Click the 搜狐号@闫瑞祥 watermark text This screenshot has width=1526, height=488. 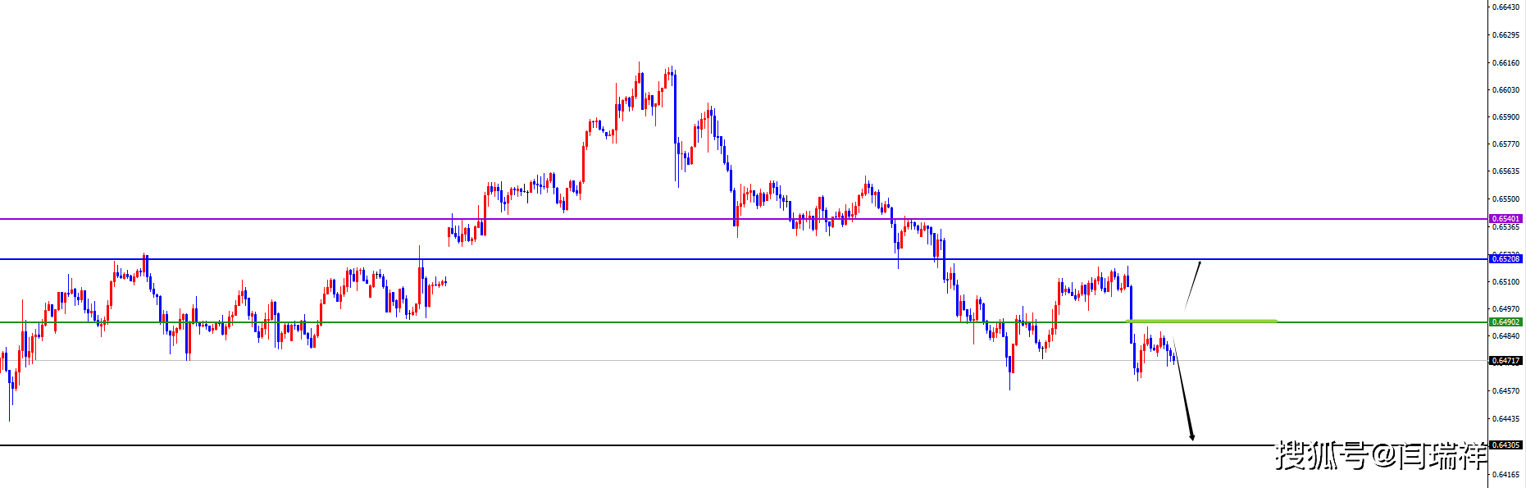coord(1380,455)
